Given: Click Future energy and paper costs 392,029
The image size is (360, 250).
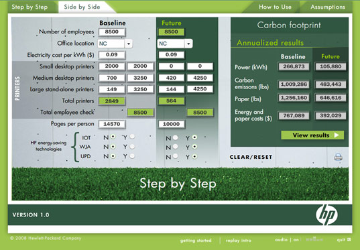Looking at the screenshot, I should pyautogui.click(x=331, y=115).
